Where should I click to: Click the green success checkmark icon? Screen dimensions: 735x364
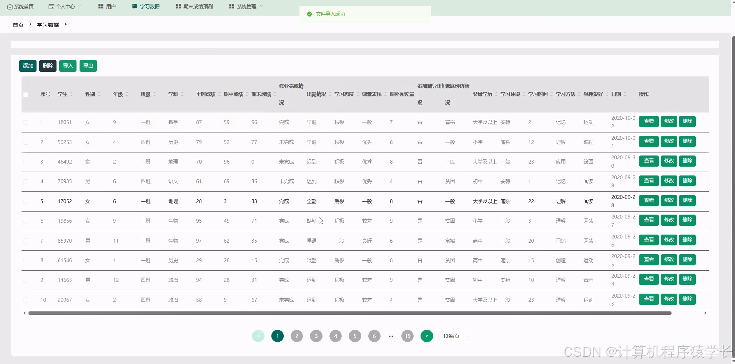pos(309,14)
